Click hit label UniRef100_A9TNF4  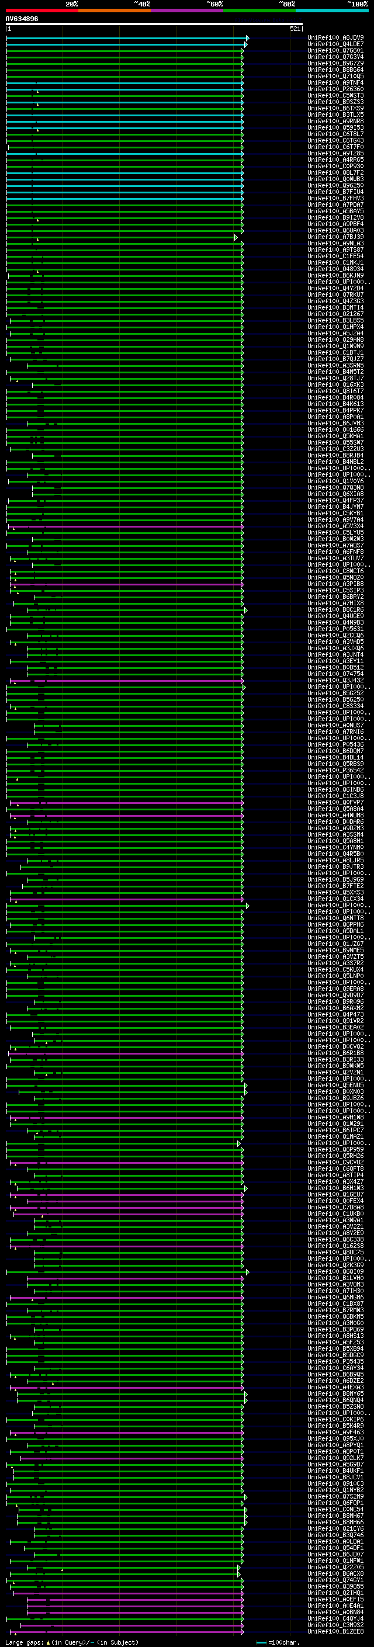click(x=335, y=82)
